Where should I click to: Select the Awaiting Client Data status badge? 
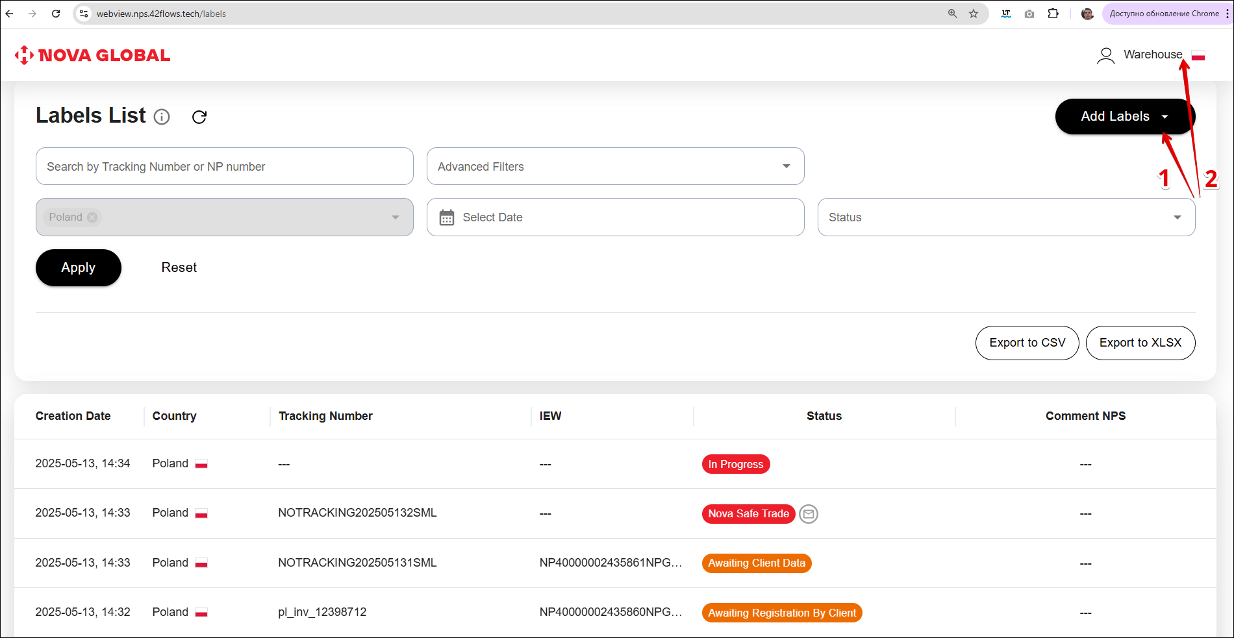(x=756, y=563)
